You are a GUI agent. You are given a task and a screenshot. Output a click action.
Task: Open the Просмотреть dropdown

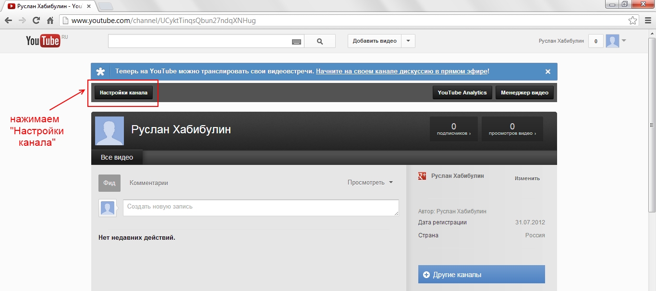pos(370,183)
